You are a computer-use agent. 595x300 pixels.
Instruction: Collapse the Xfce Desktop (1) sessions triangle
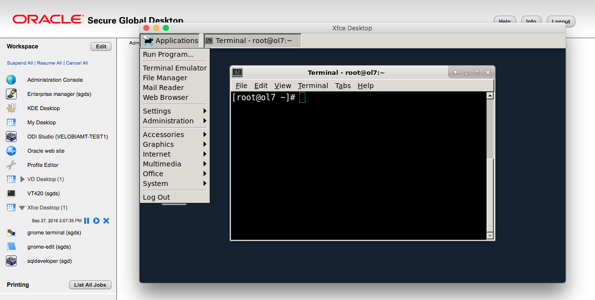click(22, 208)
